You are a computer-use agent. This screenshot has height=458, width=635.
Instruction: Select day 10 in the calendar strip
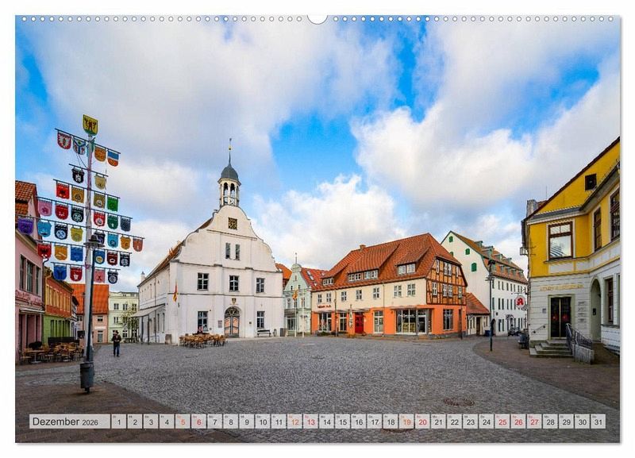[x=263, y=421]
